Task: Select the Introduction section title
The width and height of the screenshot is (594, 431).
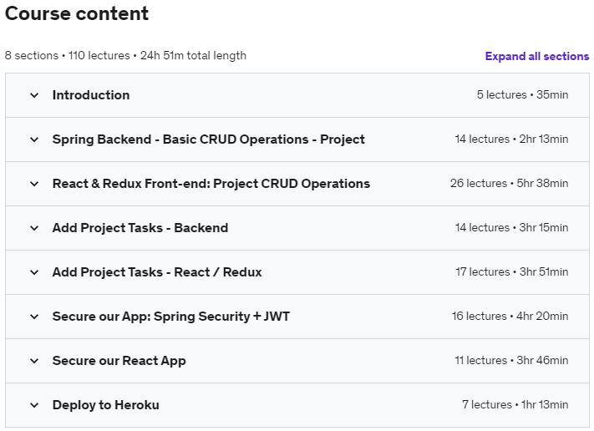Action: (x=91, y=95)
